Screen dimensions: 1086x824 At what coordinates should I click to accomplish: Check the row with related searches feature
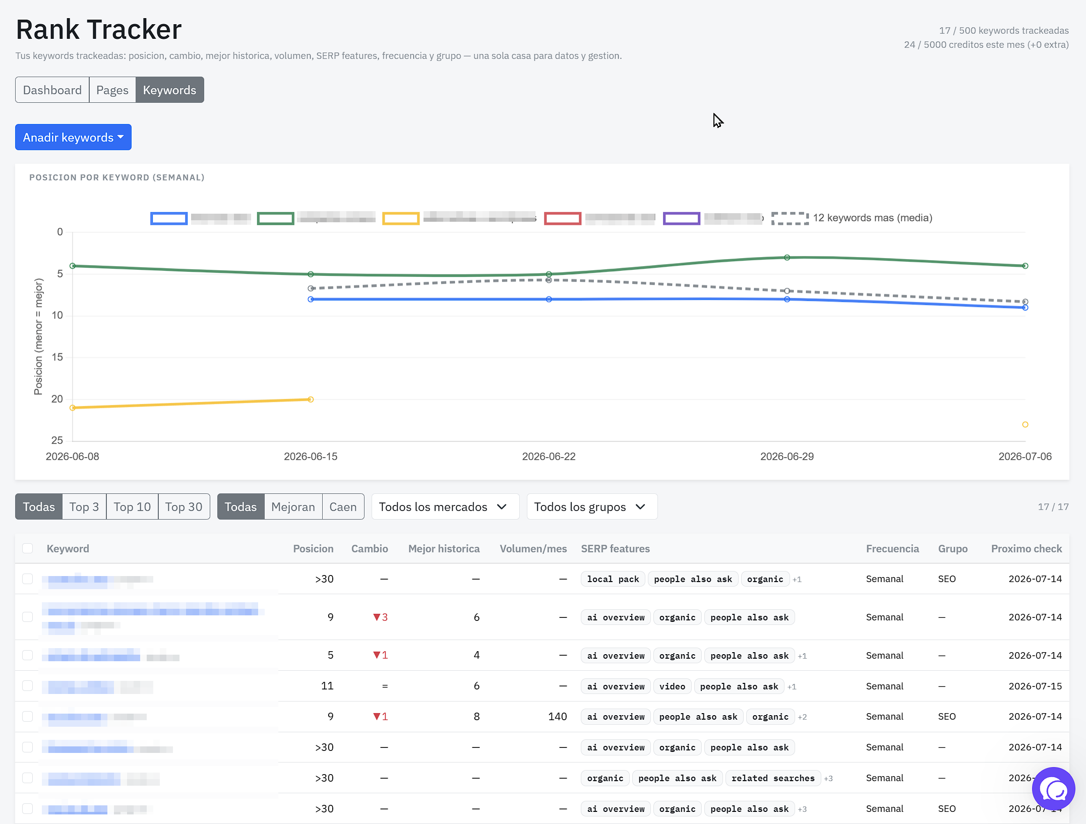pyautogui.click(x=28, y=778)
